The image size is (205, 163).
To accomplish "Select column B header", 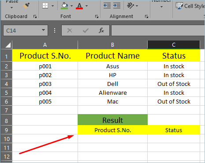I will [112, 45].
